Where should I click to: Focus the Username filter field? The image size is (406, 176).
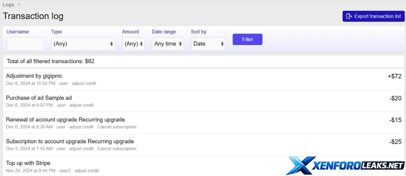pos(25,44)
